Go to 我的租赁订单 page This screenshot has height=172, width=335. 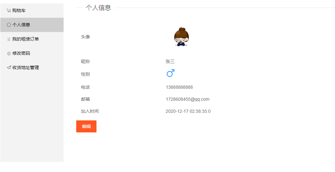tap(32, 39)
